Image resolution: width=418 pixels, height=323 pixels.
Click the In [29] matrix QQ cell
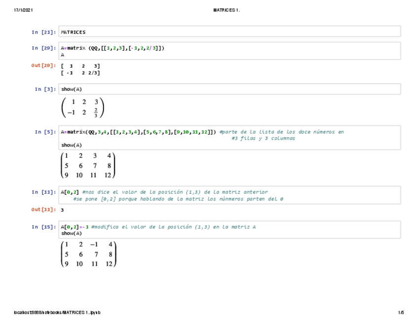click(230, 51)
